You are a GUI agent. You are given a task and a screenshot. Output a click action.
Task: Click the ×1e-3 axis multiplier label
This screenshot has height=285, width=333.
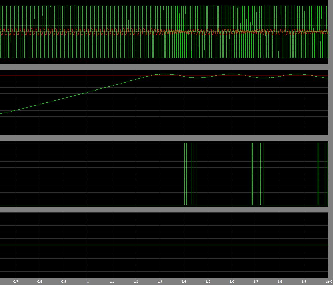pyautogui.click(x=327, y=281)
